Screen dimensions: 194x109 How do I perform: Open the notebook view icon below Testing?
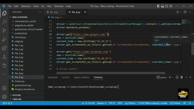click(x=4, y=65)
